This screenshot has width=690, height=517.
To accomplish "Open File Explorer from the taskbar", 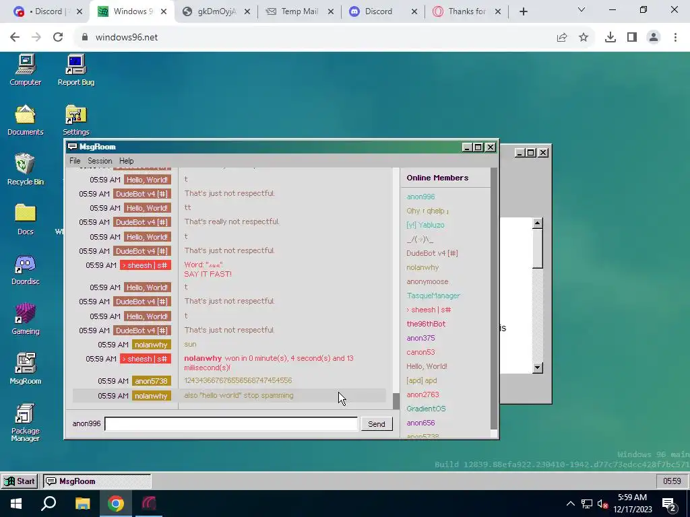I will (x=82, y=504).
